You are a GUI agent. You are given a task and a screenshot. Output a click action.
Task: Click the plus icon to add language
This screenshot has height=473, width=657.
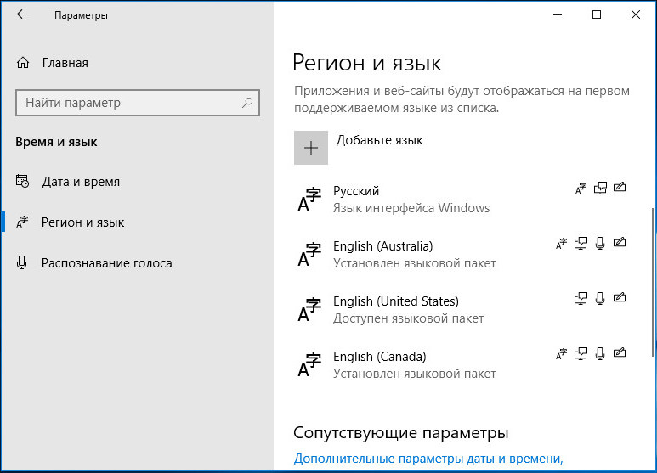point(311,148)
